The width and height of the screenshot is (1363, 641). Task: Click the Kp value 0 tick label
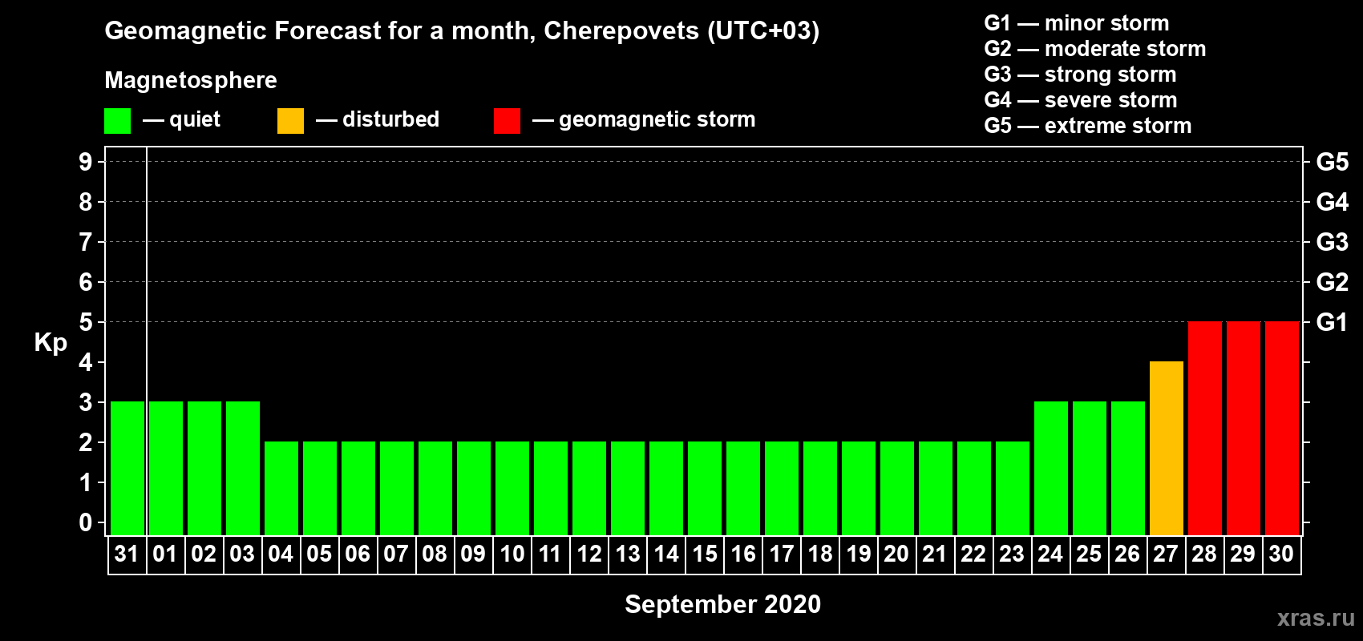click(86, 522)
